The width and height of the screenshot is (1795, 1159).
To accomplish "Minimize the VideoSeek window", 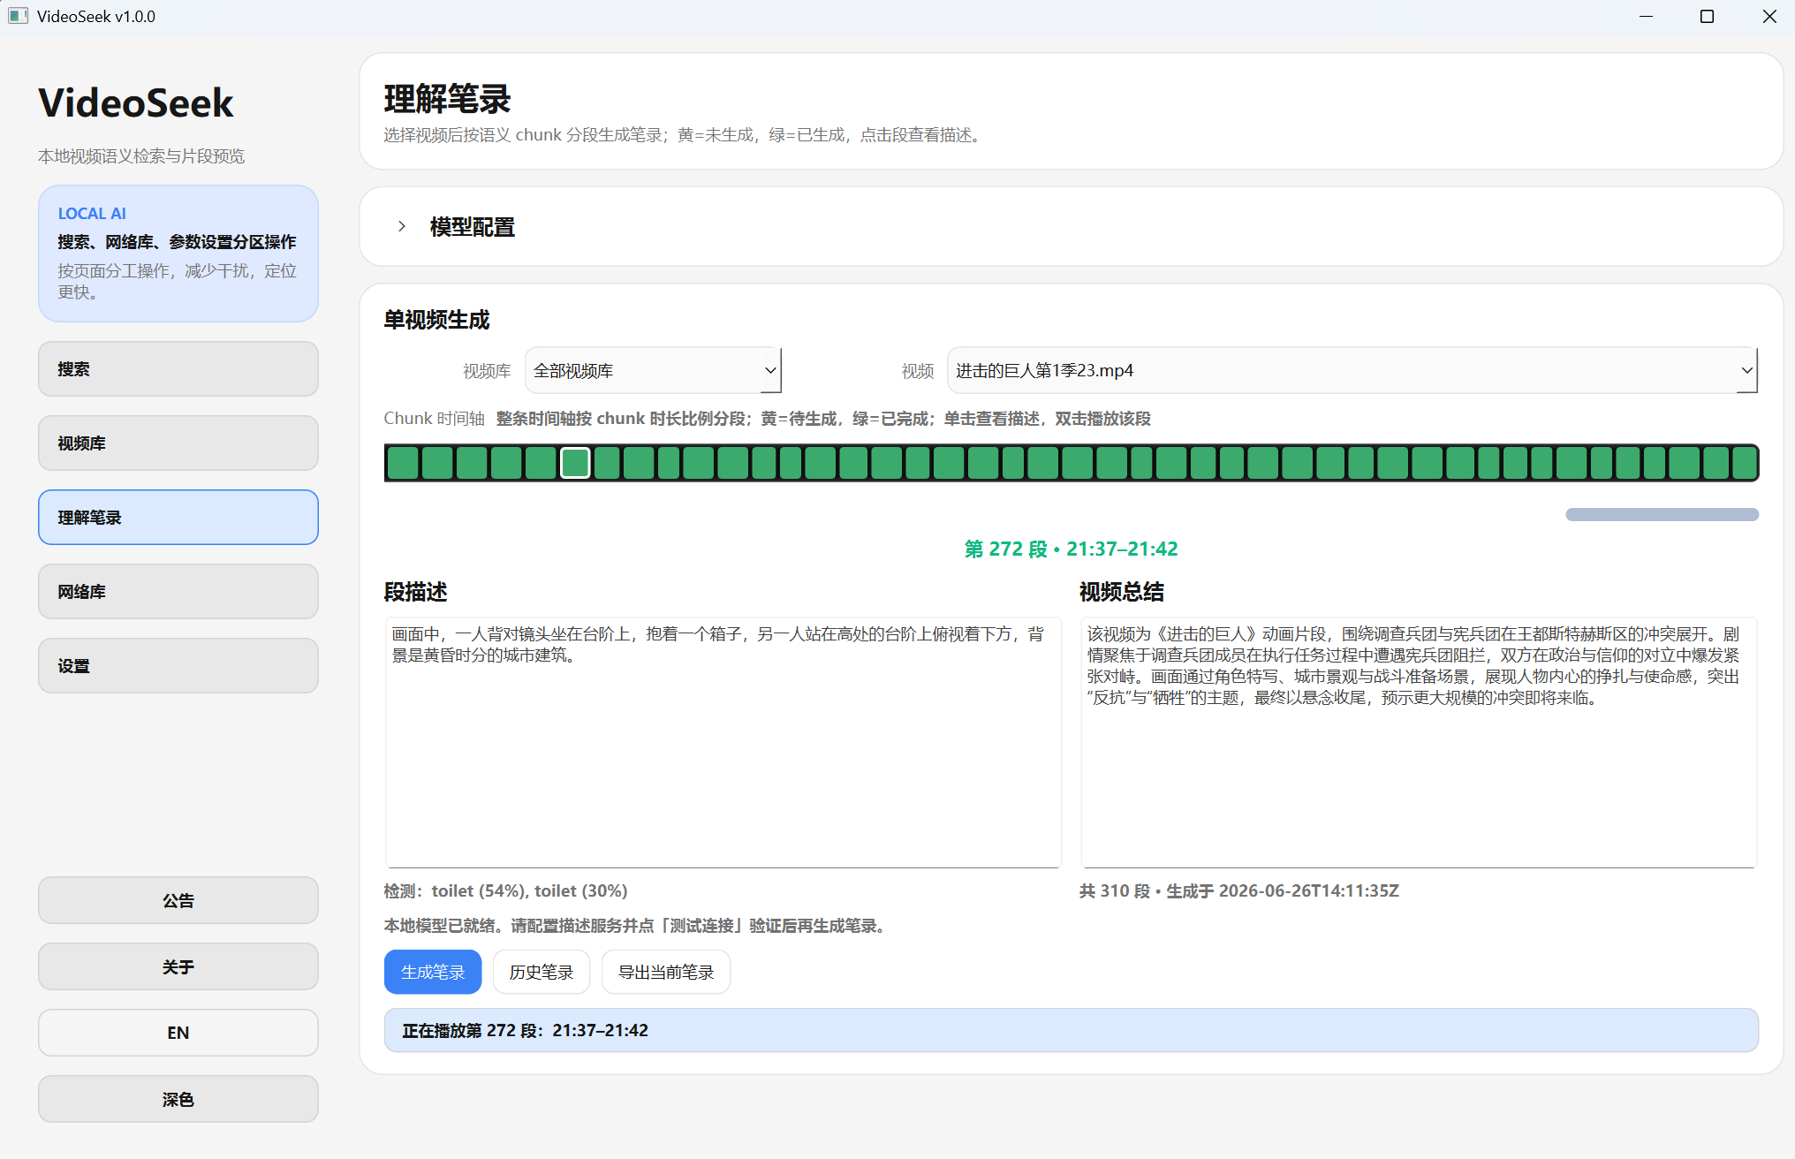I will coord(1646,16).
